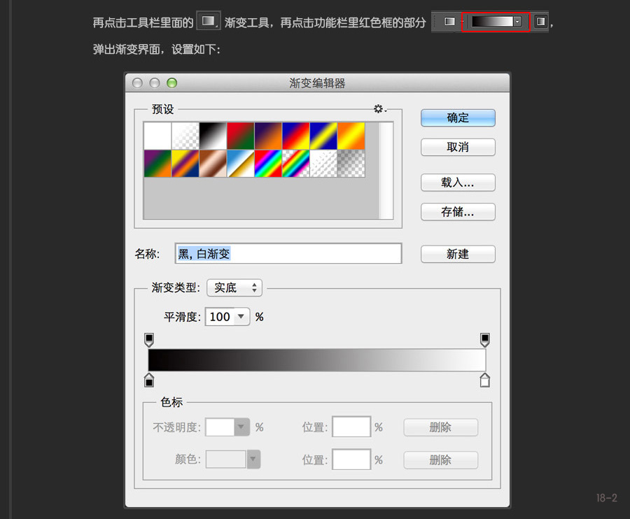Open the presets gear menu
Viewport: 630px width, 519px height.
[x=379, y=109]
